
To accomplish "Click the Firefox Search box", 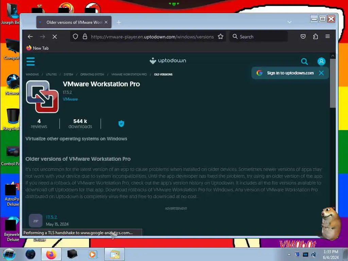I will click(259, 37).
